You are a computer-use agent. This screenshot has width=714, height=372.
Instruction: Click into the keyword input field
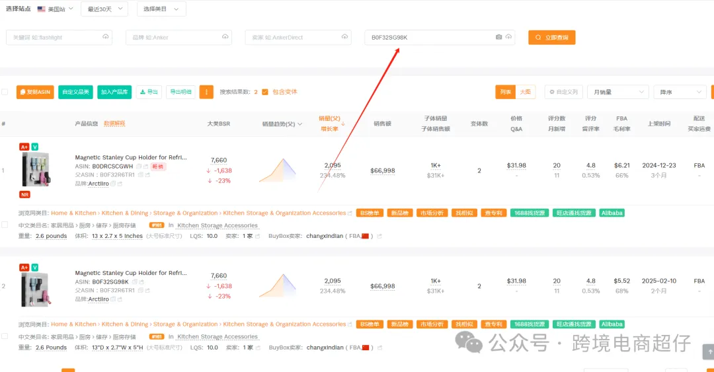coord(59,38)
